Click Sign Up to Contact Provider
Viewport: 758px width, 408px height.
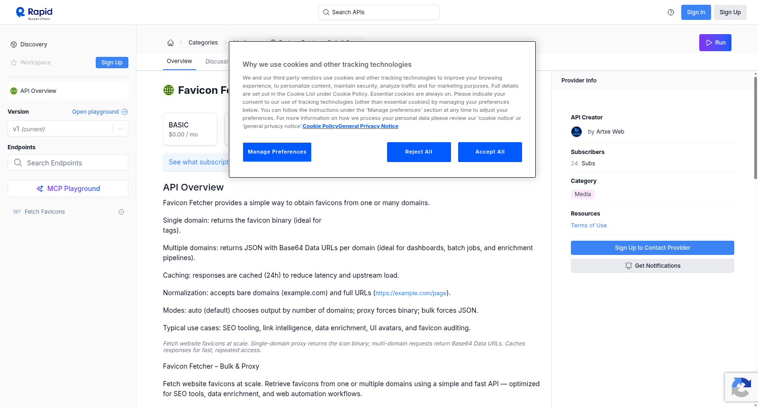(x=652, y=248)
